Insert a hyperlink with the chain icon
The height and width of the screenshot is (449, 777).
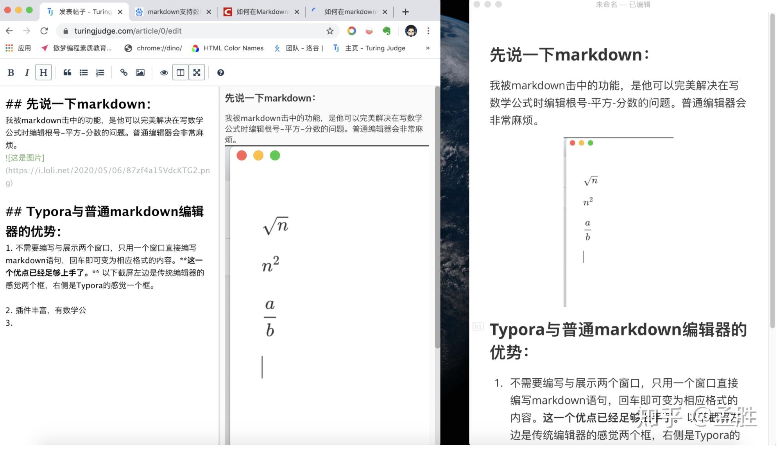(124, 72)
